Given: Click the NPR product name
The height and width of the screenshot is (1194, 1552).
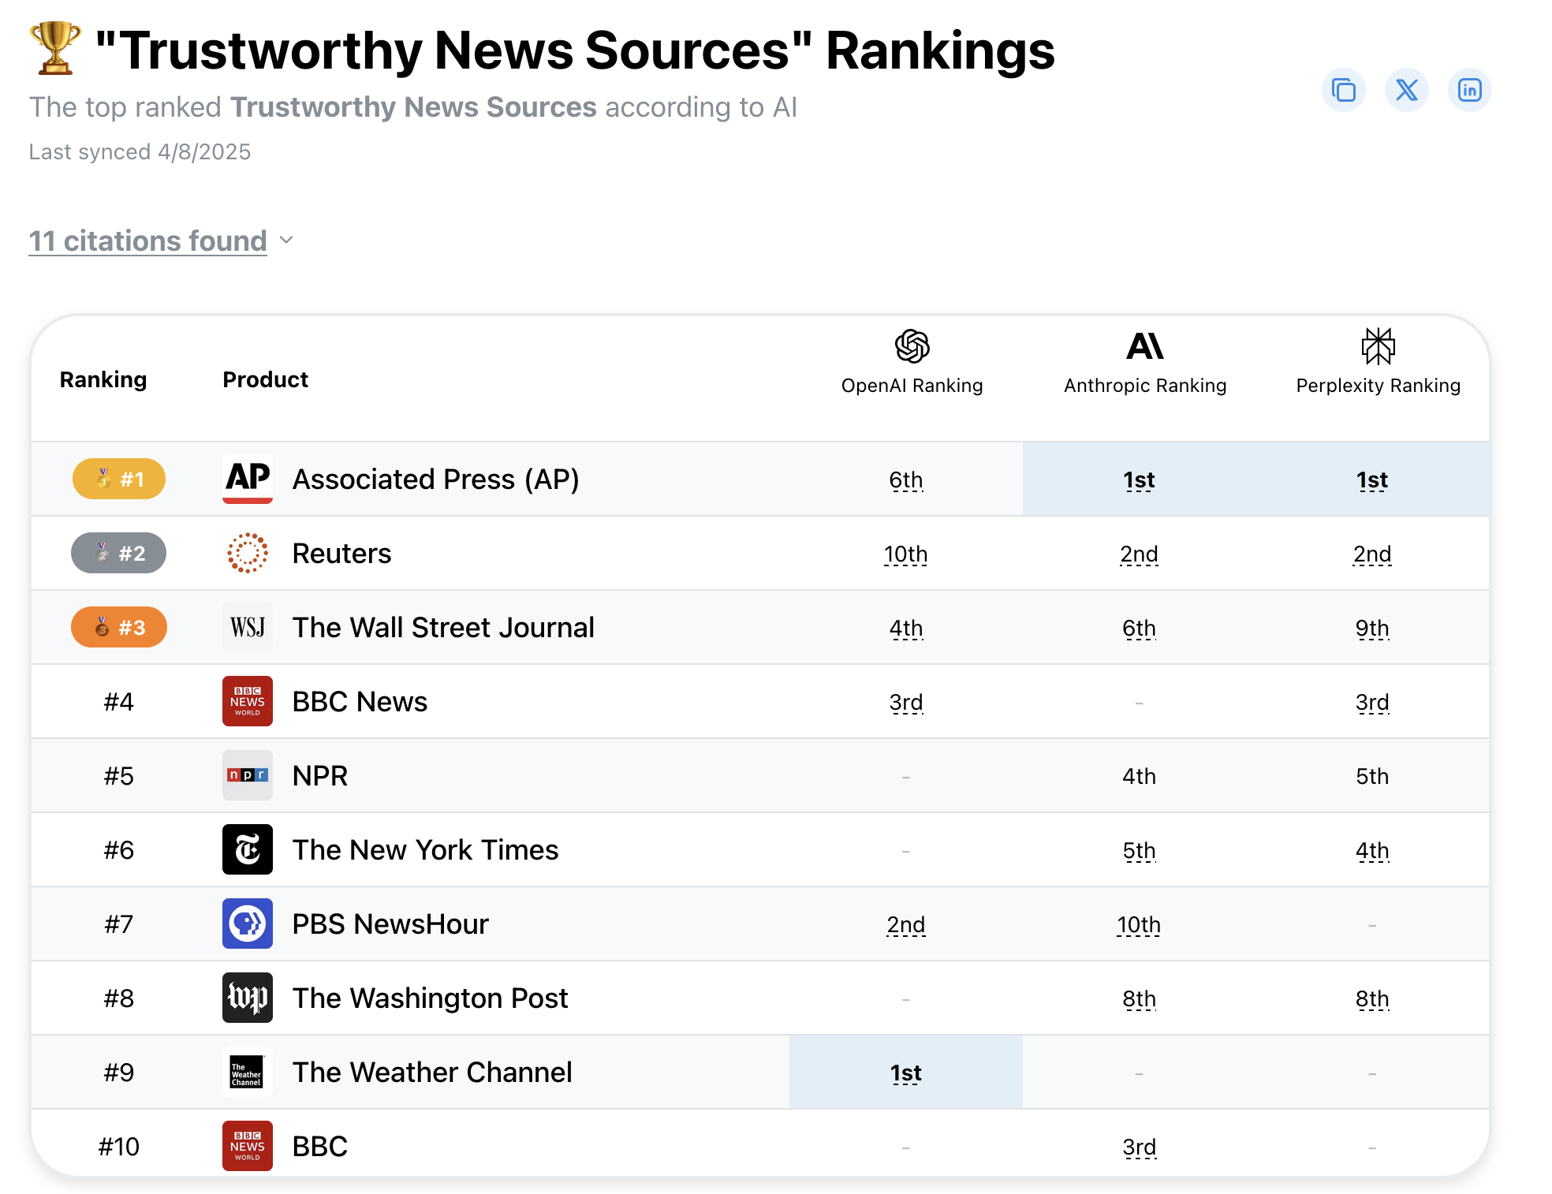Looking at the screenshot, I should (x=320, y=776).
